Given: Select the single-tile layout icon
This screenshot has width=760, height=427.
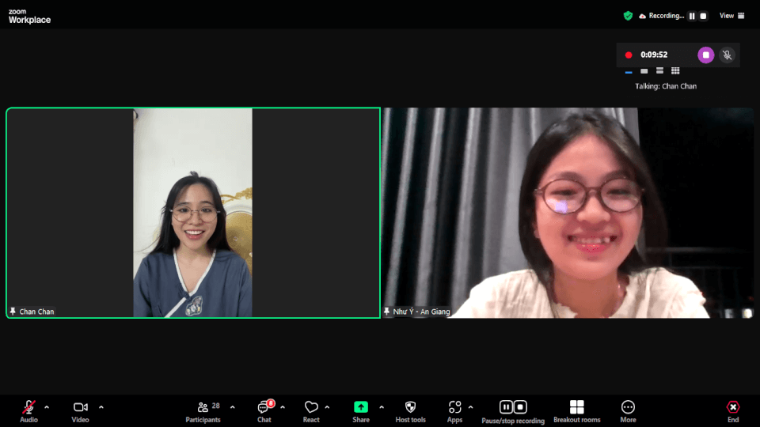Looking at the screenshot, I should coord(644,71).
